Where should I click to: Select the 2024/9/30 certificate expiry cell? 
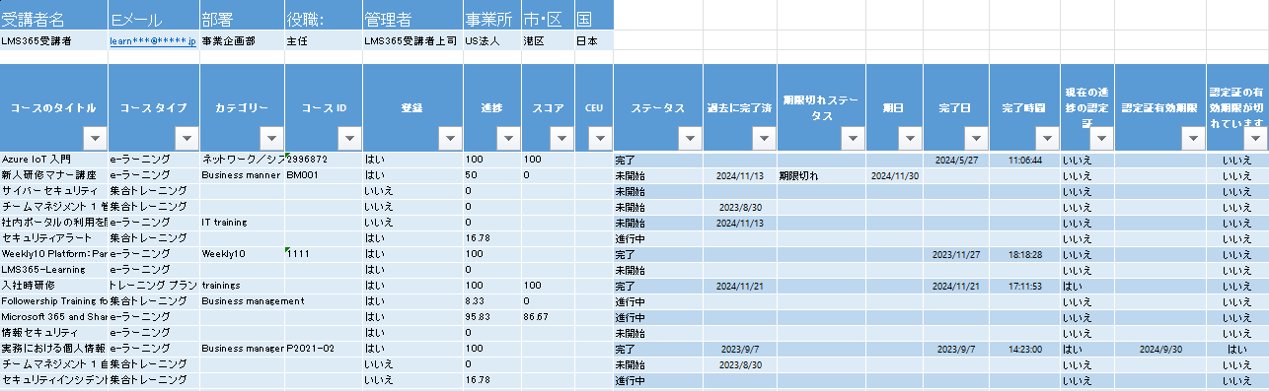(x=1159, y=348)
